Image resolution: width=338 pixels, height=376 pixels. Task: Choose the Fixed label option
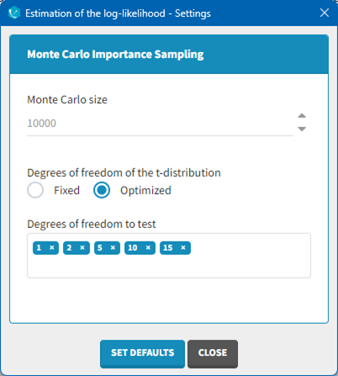point(66,190)
